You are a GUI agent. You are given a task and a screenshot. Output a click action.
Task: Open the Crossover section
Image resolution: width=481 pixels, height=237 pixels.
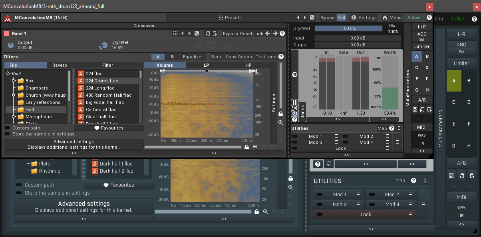144,26
